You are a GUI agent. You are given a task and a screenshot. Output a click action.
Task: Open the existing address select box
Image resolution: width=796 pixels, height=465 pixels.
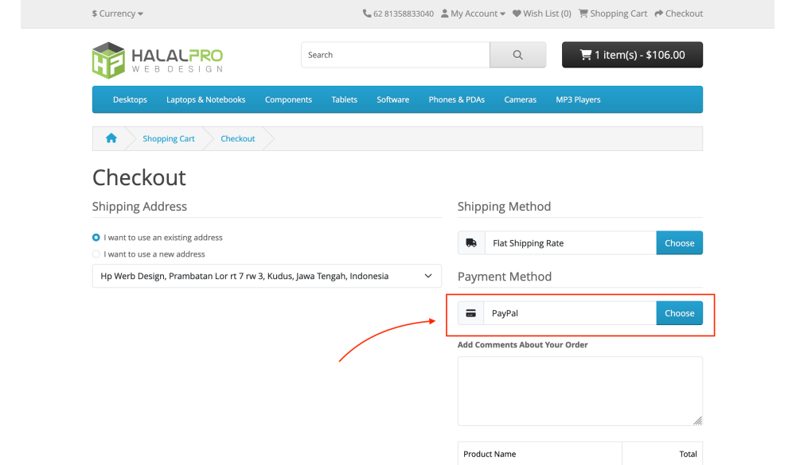click(267, 276)
